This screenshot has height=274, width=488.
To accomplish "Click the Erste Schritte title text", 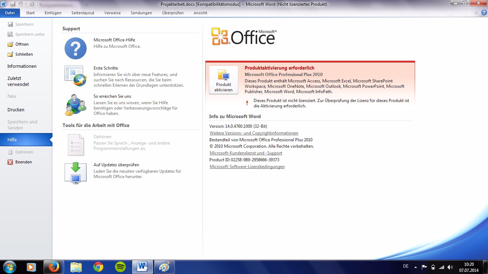I will pos(106,68).
